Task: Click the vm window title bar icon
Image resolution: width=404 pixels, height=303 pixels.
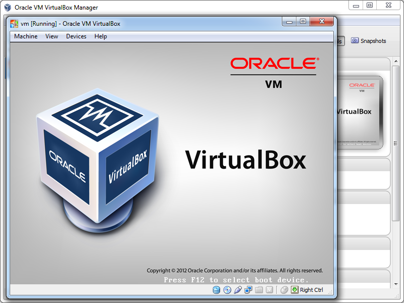Action: (x=14, y=23)
